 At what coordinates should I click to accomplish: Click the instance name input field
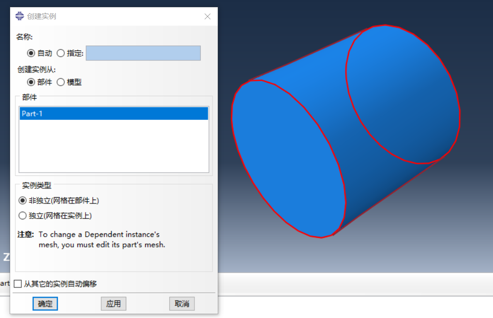point(143,53)
